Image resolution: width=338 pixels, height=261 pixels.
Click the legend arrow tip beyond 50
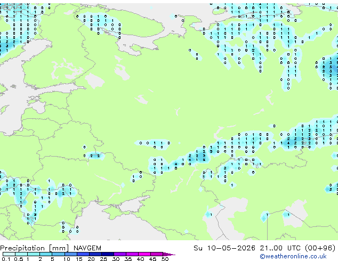169,255
